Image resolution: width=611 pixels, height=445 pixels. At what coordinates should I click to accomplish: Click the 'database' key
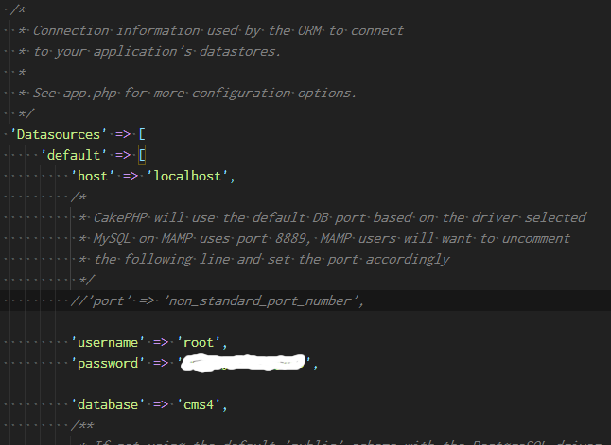pos(108,404)
